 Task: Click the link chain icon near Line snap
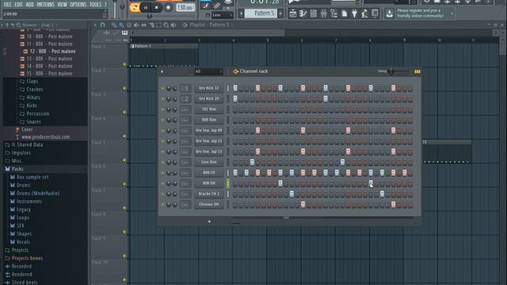coord(216,6)
